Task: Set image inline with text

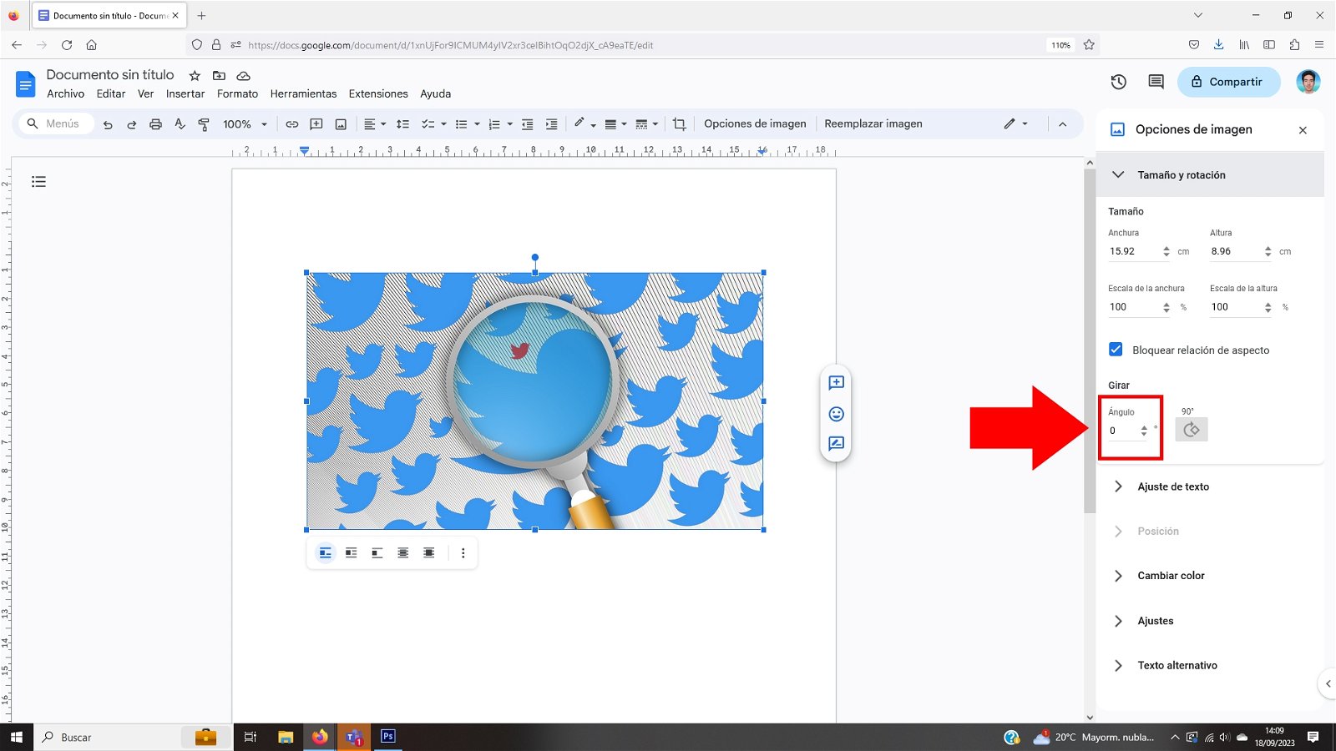Action: 326,553
